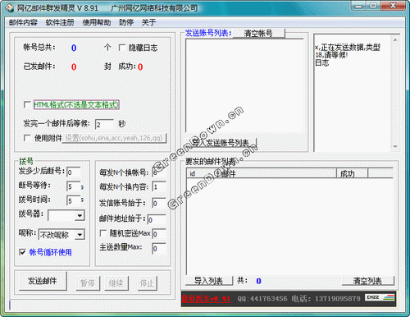Click the app icon in title bar
The width and height of the screenshot is (410, 317).
click(x=10, y=8)
